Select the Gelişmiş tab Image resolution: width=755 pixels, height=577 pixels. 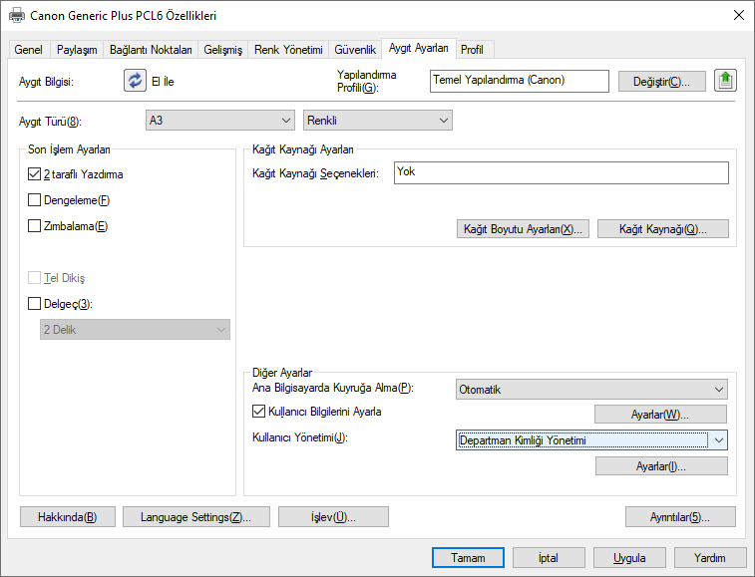pyautogui.click(x=222, y=50)
